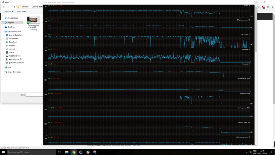This screenshot has height=155, width=275.
Task: Open Dropbox in the navigation pane
Action: [x=11, y=23]
